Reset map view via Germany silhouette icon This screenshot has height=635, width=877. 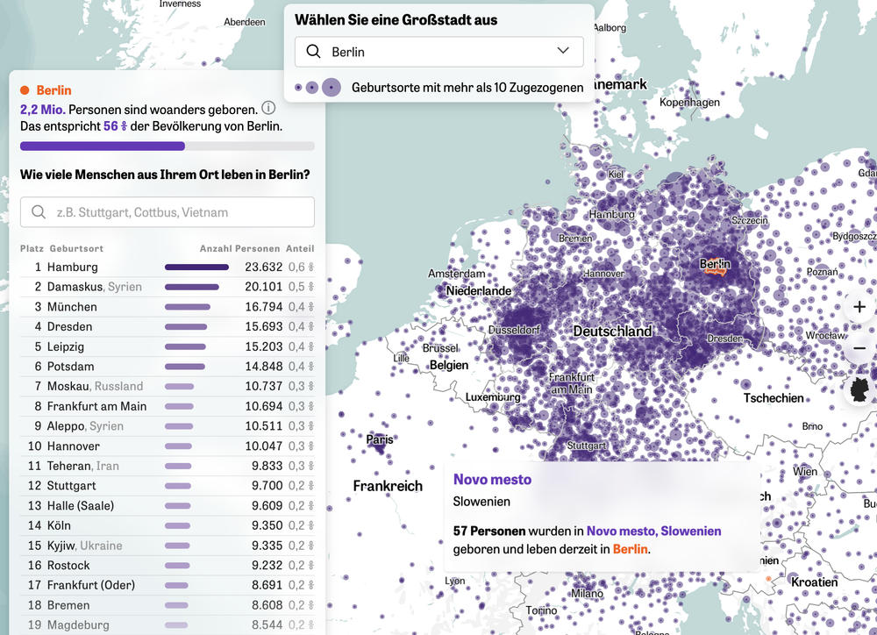[x=859, y=389]
